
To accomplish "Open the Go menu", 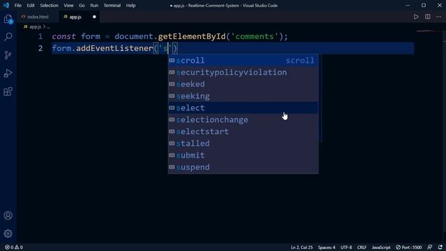I will (x=82, y=5).
